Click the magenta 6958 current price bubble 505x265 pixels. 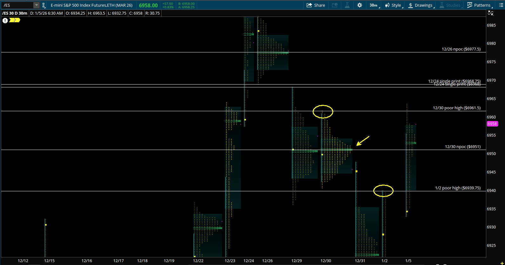pos(492,124)
